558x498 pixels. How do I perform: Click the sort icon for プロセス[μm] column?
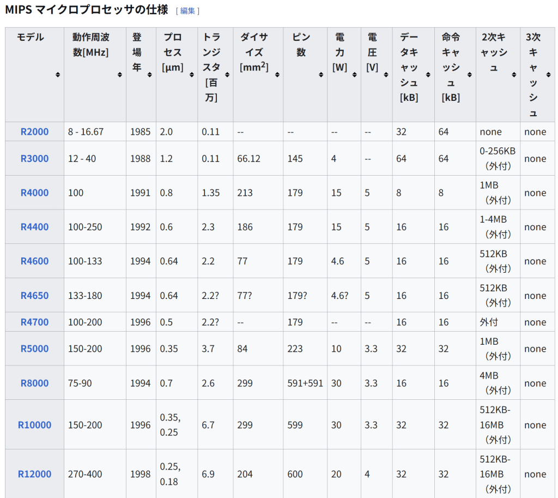191,75
